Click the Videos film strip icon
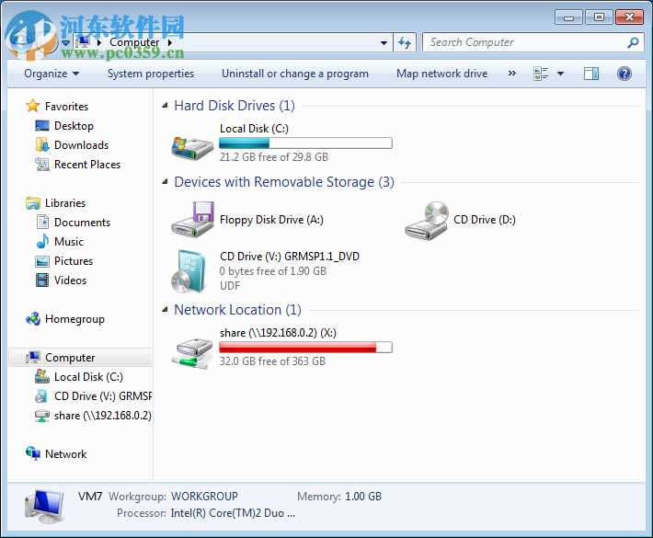 click(42, 280)
